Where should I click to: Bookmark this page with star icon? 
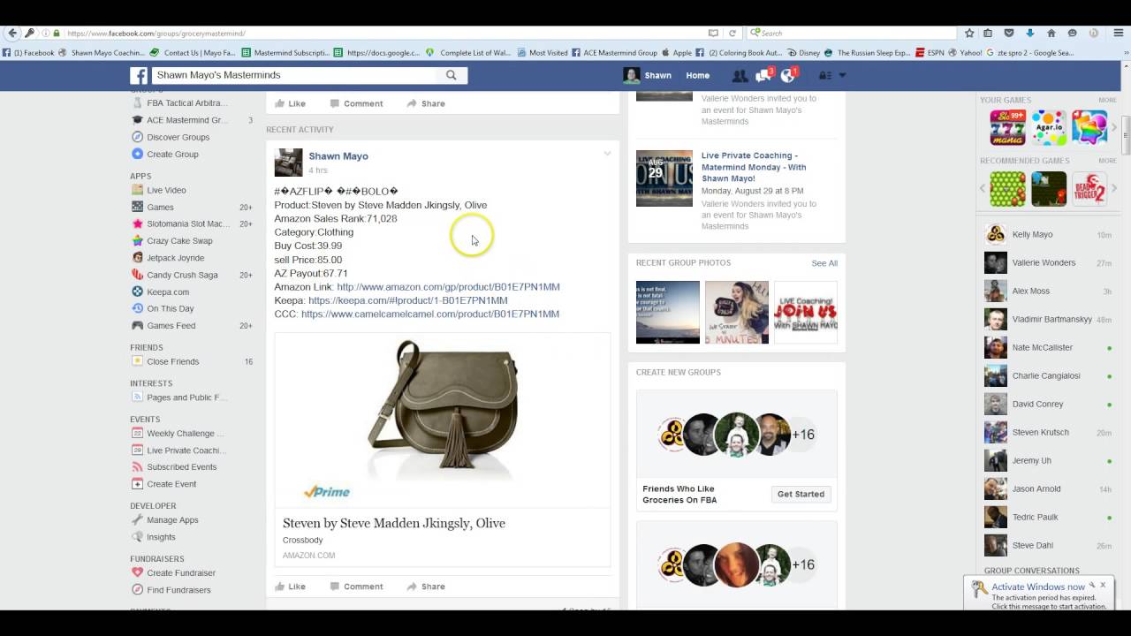point(969,33)
